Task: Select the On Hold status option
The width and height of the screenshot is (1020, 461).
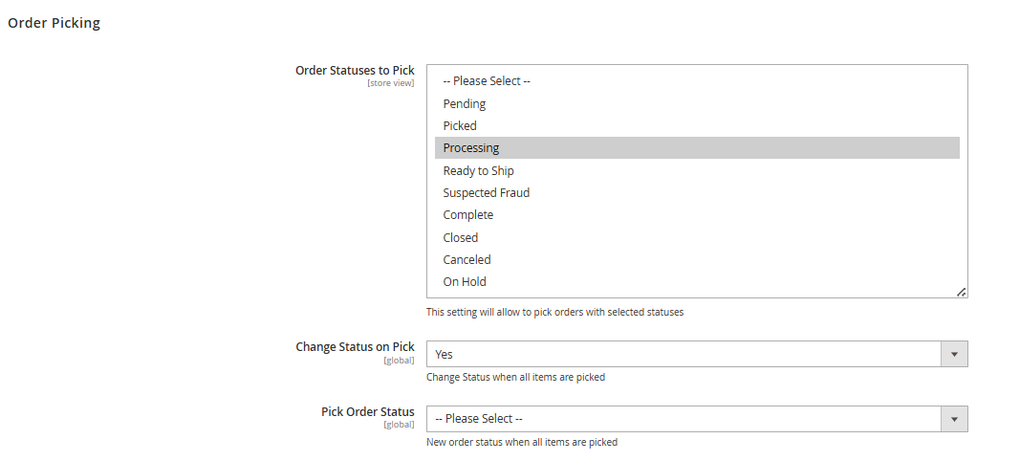Action: pyautogui.click(x=465, y=281)
